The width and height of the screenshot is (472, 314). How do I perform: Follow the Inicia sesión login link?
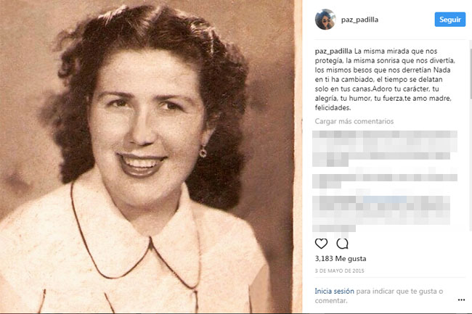(334, 292)
